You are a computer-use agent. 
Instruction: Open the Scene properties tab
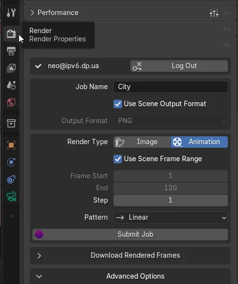pos(11,85)
